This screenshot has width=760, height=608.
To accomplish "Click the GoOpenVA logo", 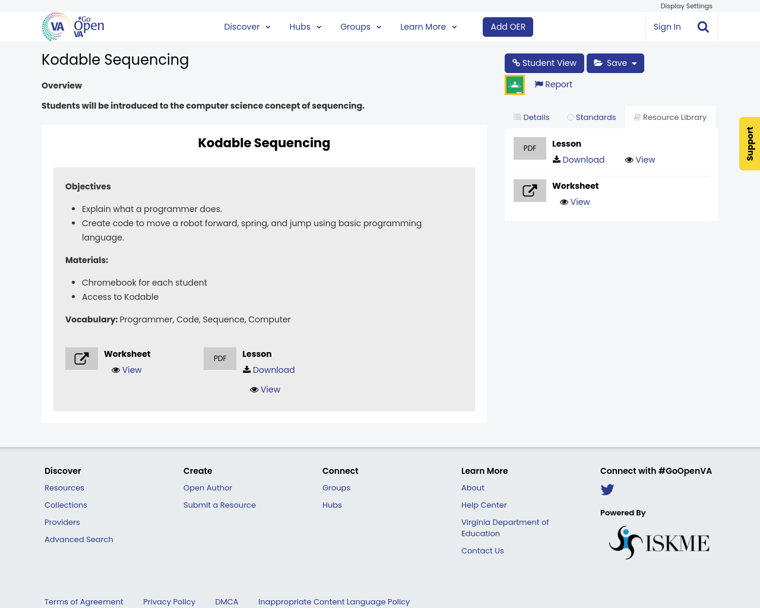I will pos(71,26).
